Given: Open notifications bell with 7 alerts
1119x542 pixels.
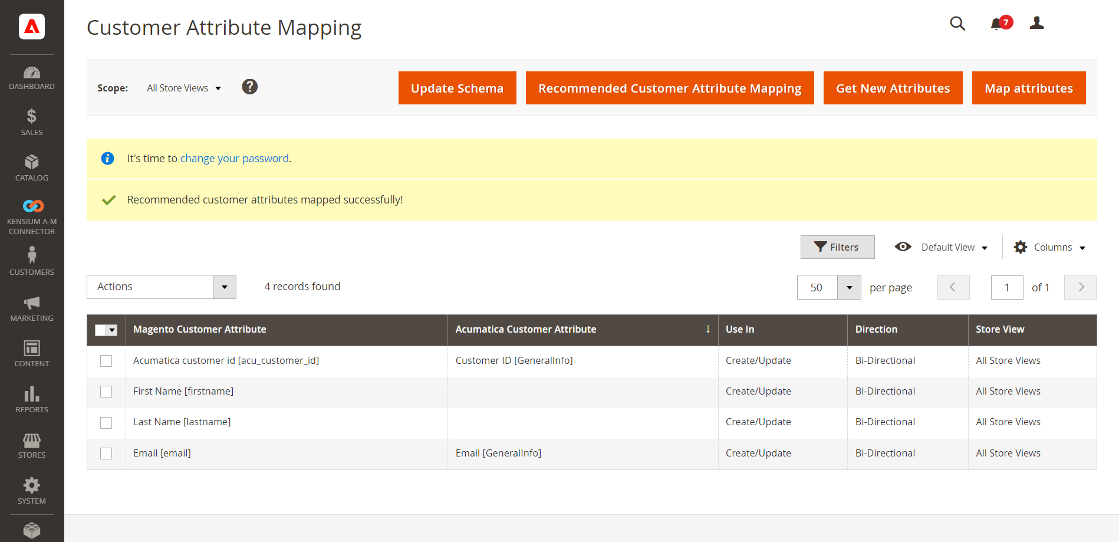Looking at the screenshot, I should 1000,24.
